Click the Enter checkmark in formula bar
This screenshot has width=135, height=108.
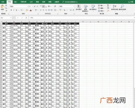[22, 18]
